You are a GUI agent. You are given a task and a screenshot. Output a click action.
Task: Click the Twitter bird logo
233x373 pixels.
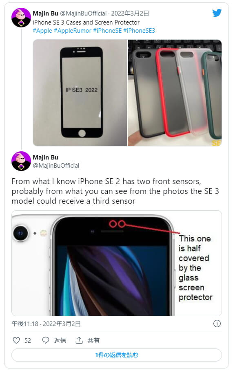point(217,13)
